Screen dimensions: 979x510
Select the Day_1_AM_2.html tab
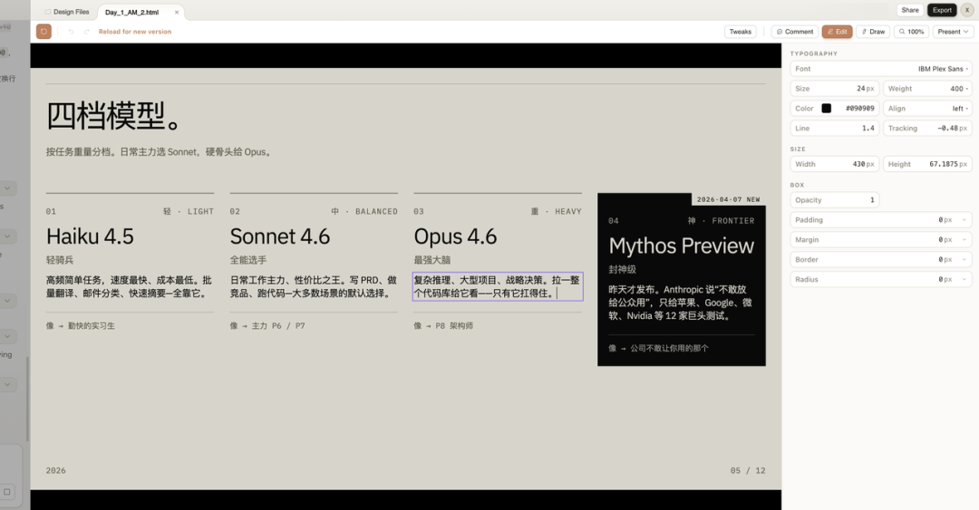(x=131, y=12)
